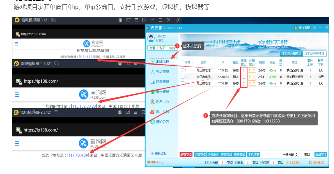Open mail icon in 雷电模拟器 title bar
The image size is (334, 174).
pos(128,20)
